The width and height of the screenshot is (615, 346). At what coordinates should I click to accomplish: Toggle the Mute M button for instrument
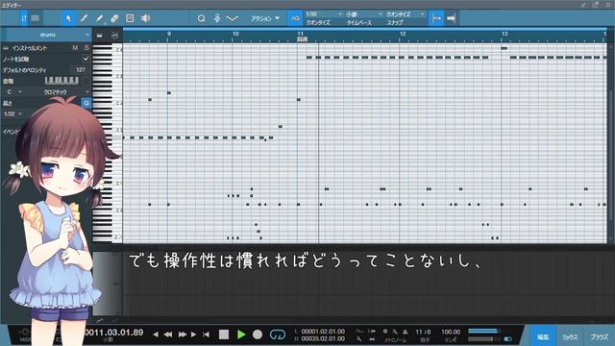(75, 48)
